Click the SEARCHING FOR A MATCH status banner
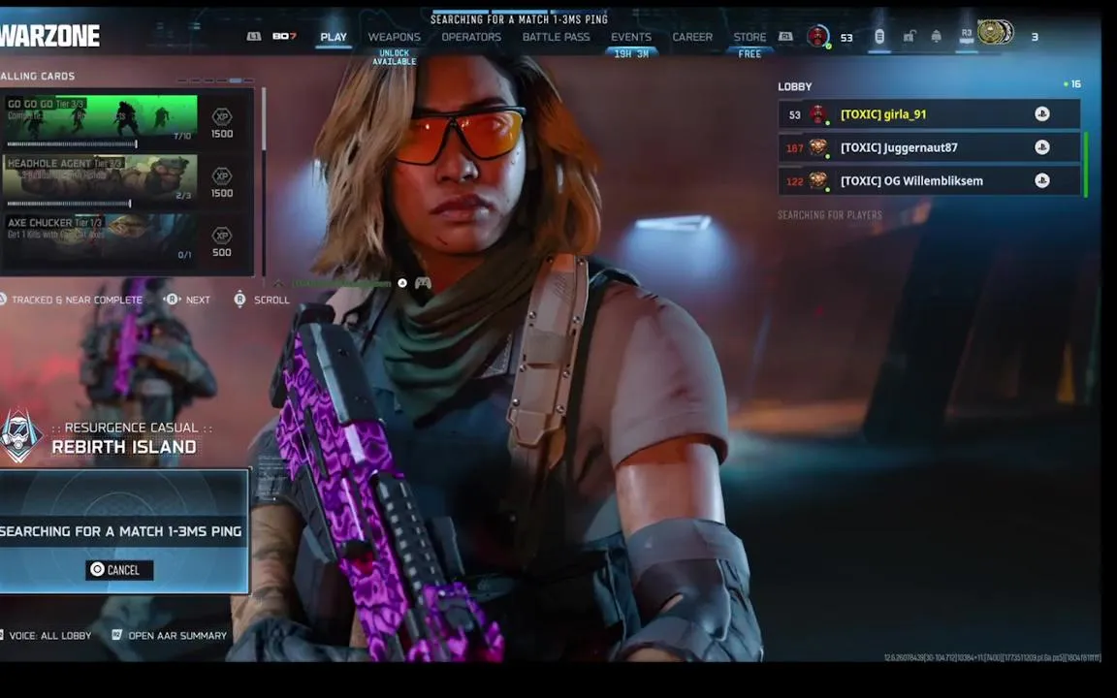1117x698 pixels. pyautogui.click(x=122, y=531)
